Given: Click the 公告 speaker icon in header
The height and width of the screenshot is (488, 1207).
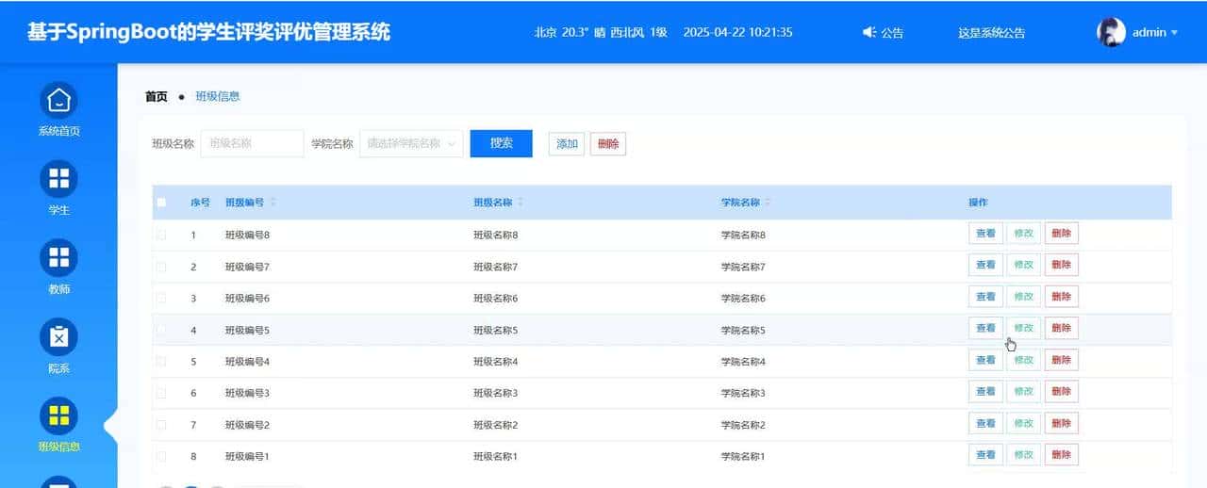Looking at the screenshot, I should pos(869,32).
